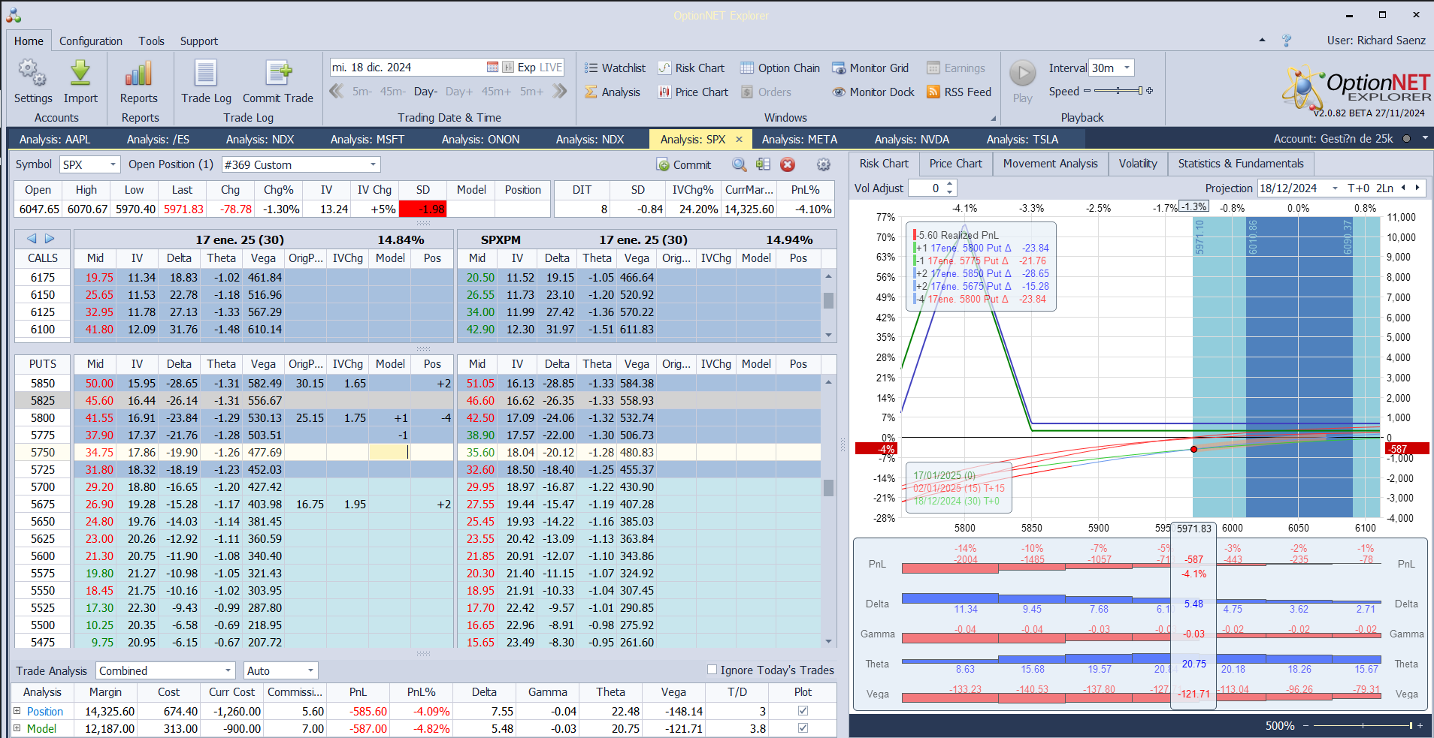Adjust the 500% zoom slider

tap(1363, 725)
